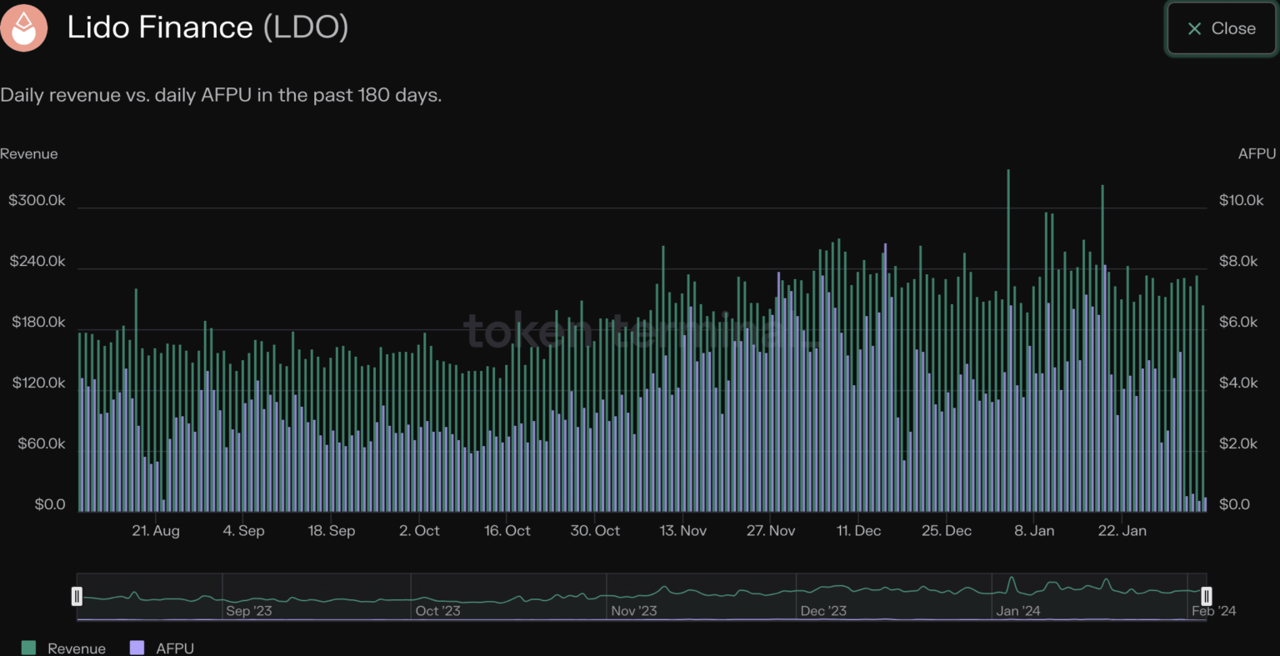Jump to Nov '23 on navigator timeline
1280x656 pixels.
(x=633, y=611)
